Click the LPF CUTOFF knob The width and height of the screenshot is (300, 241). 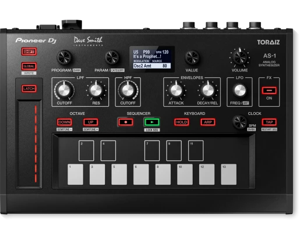(x=64, y=90)
